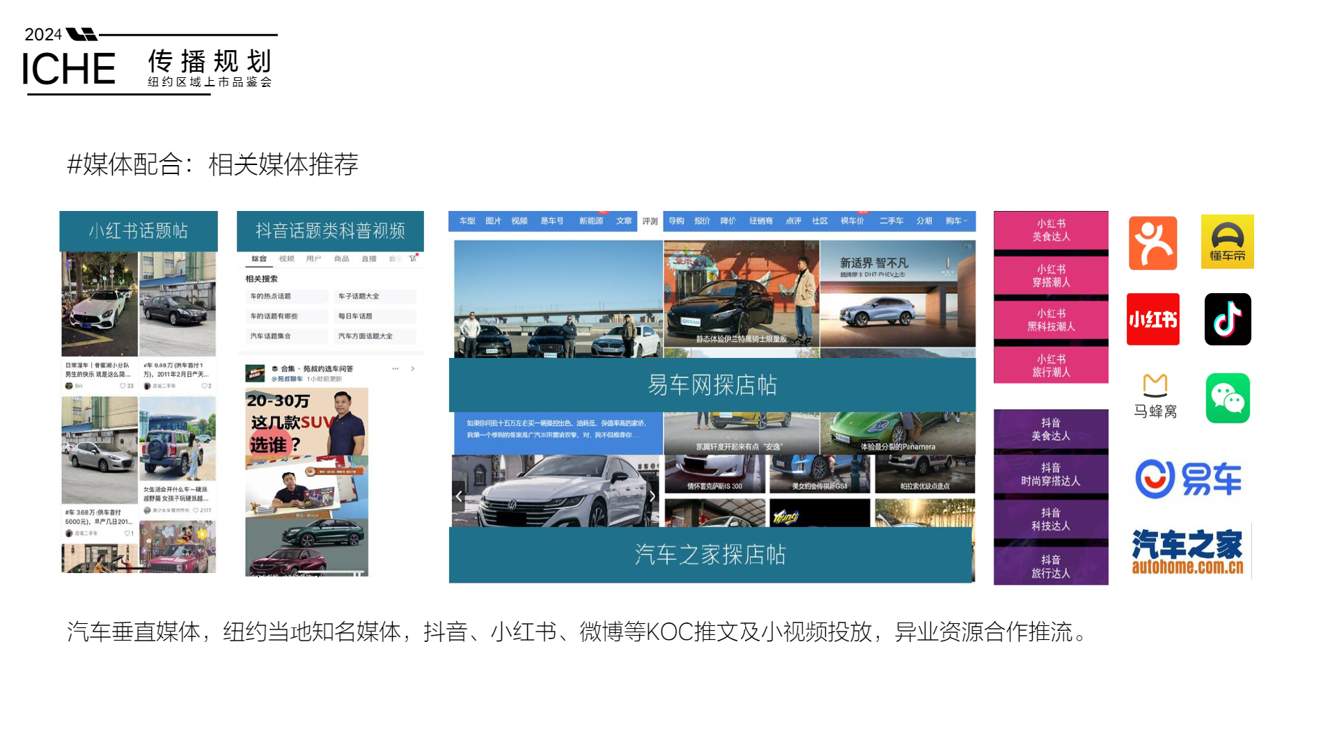
Task: Click the 易车网探店帖 banner
Action: click(712, 385)
